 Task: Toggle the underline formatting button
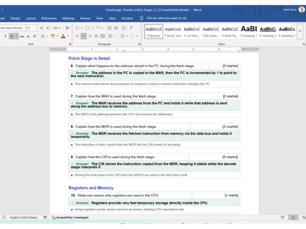[x=12, y=36]
